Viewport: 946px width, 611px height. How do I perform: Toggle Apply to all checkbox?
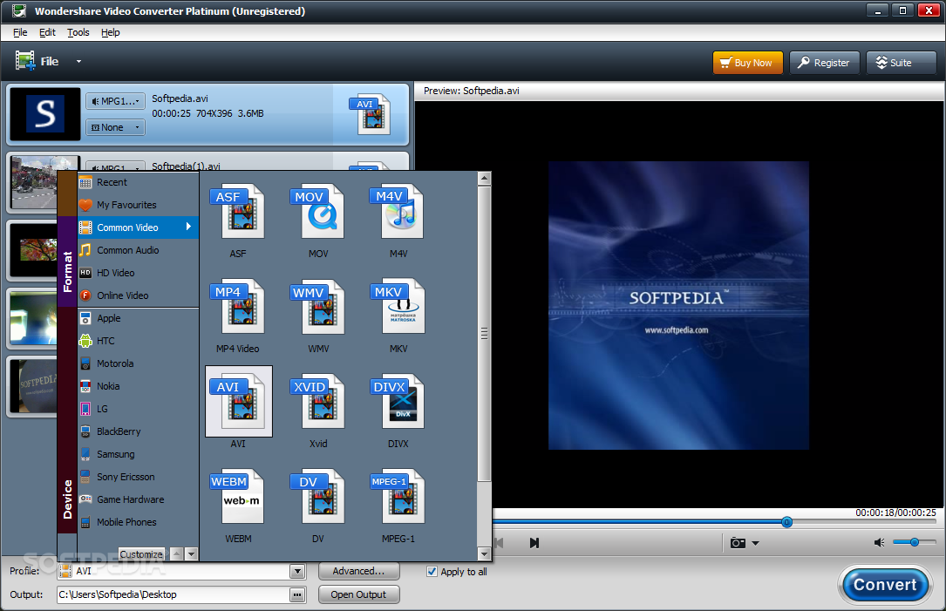pyautogui.click(x=432, y=572)
